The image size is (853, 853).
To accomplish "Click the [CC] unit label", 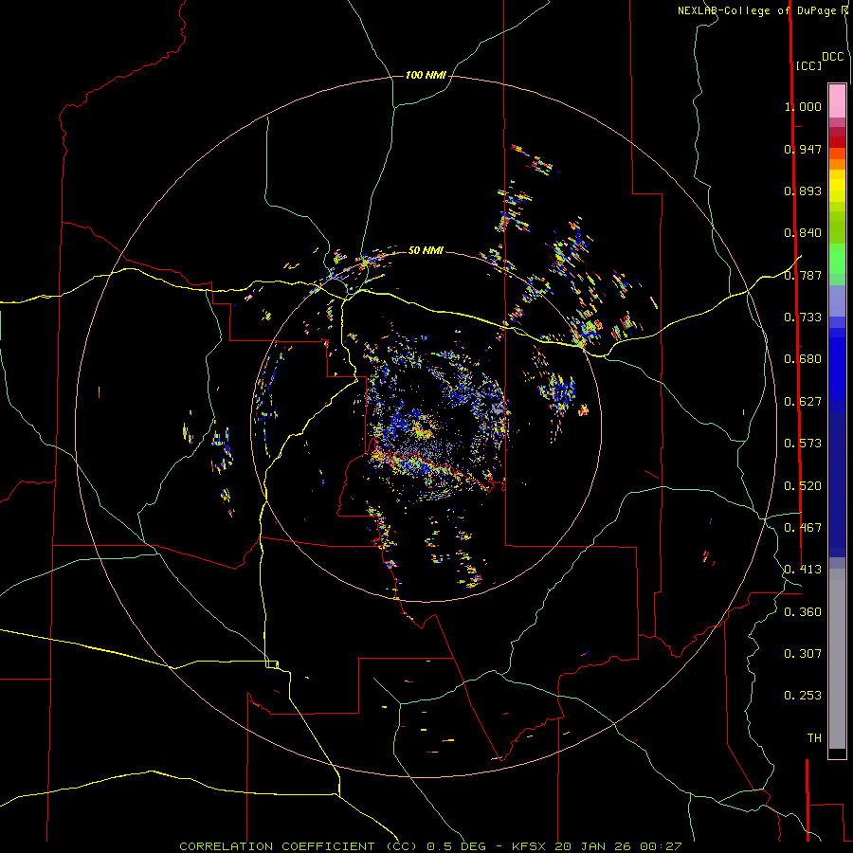I will tap(809, 65).
